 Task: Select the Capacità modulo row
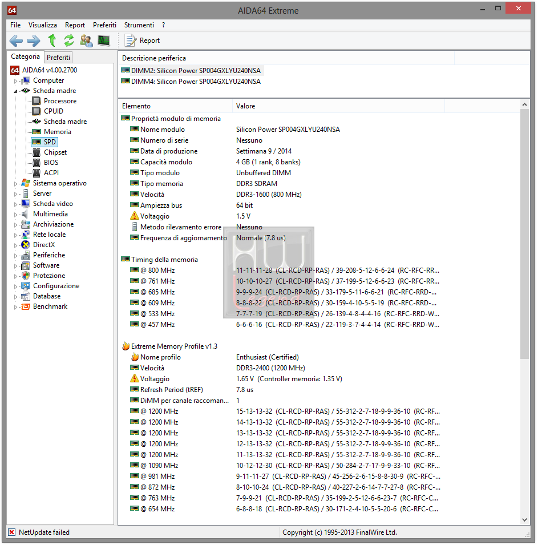[x=281, y=162]
